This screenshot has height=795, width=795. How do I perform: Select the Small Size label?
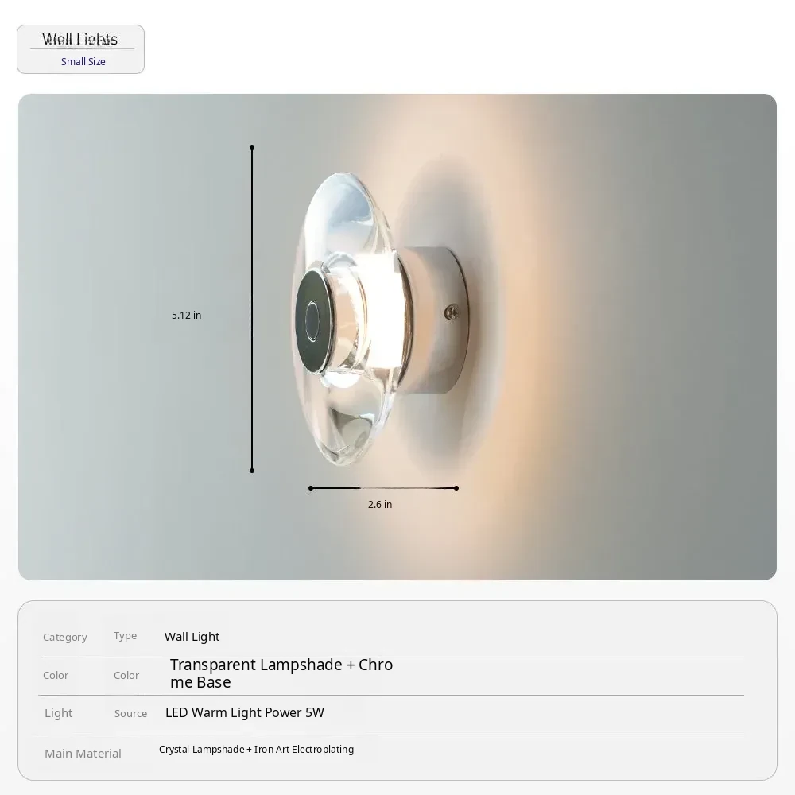coord(83,61)
